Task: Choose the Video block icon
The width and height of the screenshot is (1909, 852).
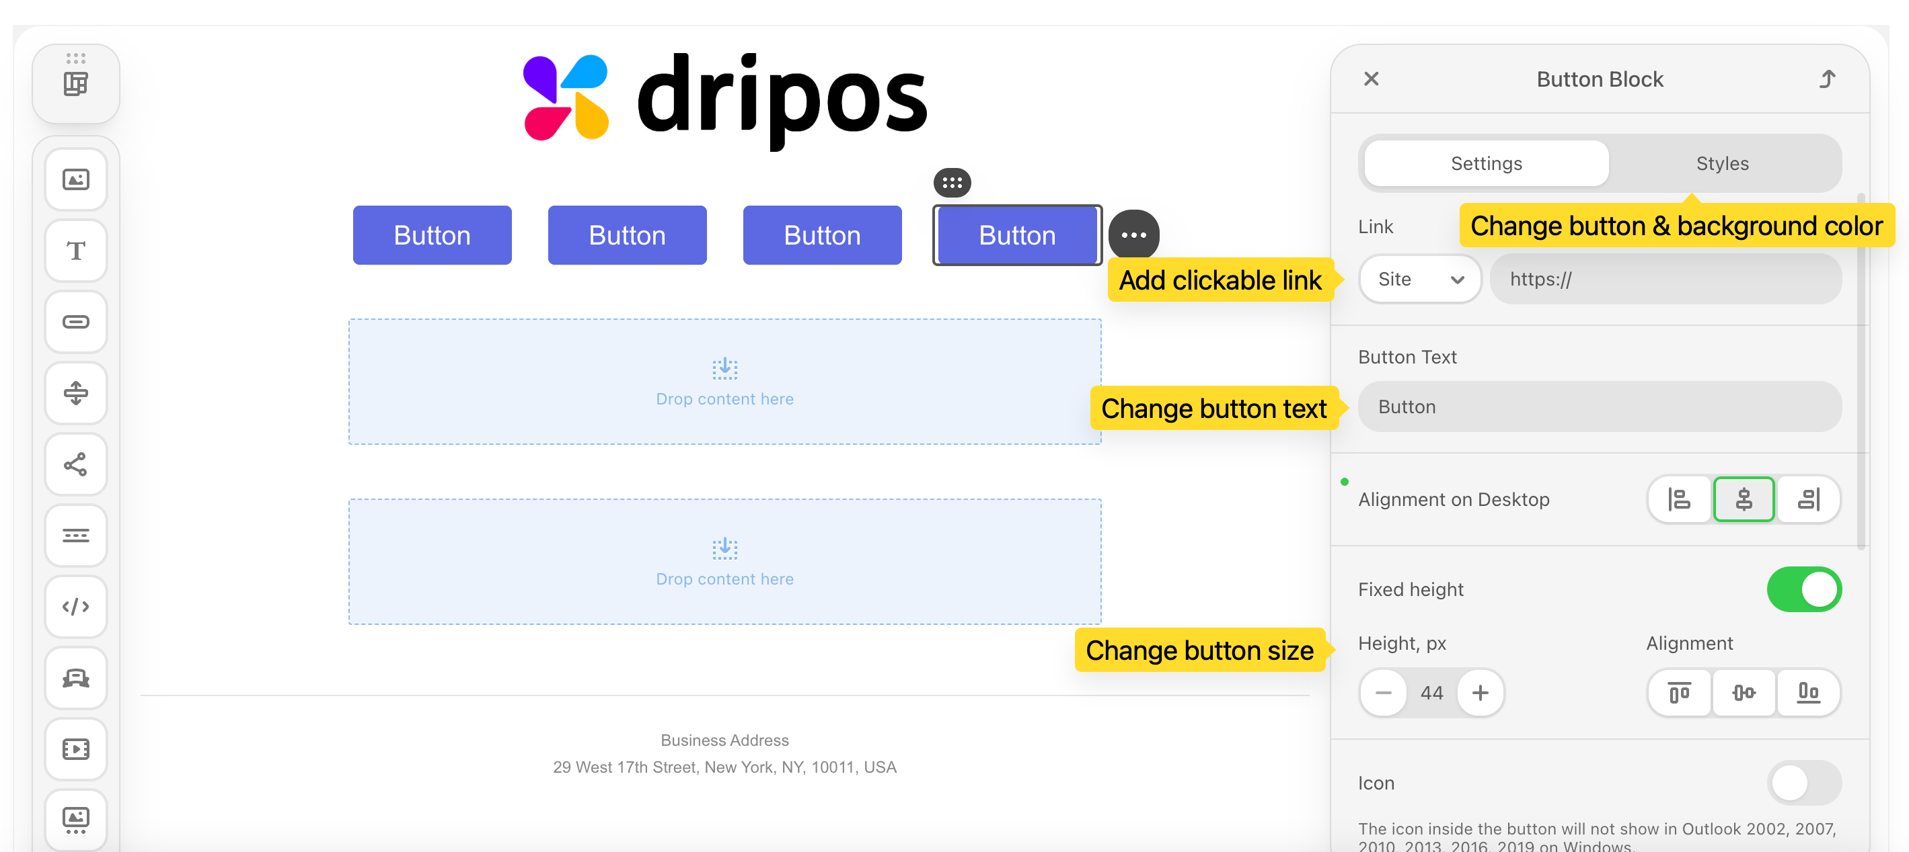Action: point(75,749)
